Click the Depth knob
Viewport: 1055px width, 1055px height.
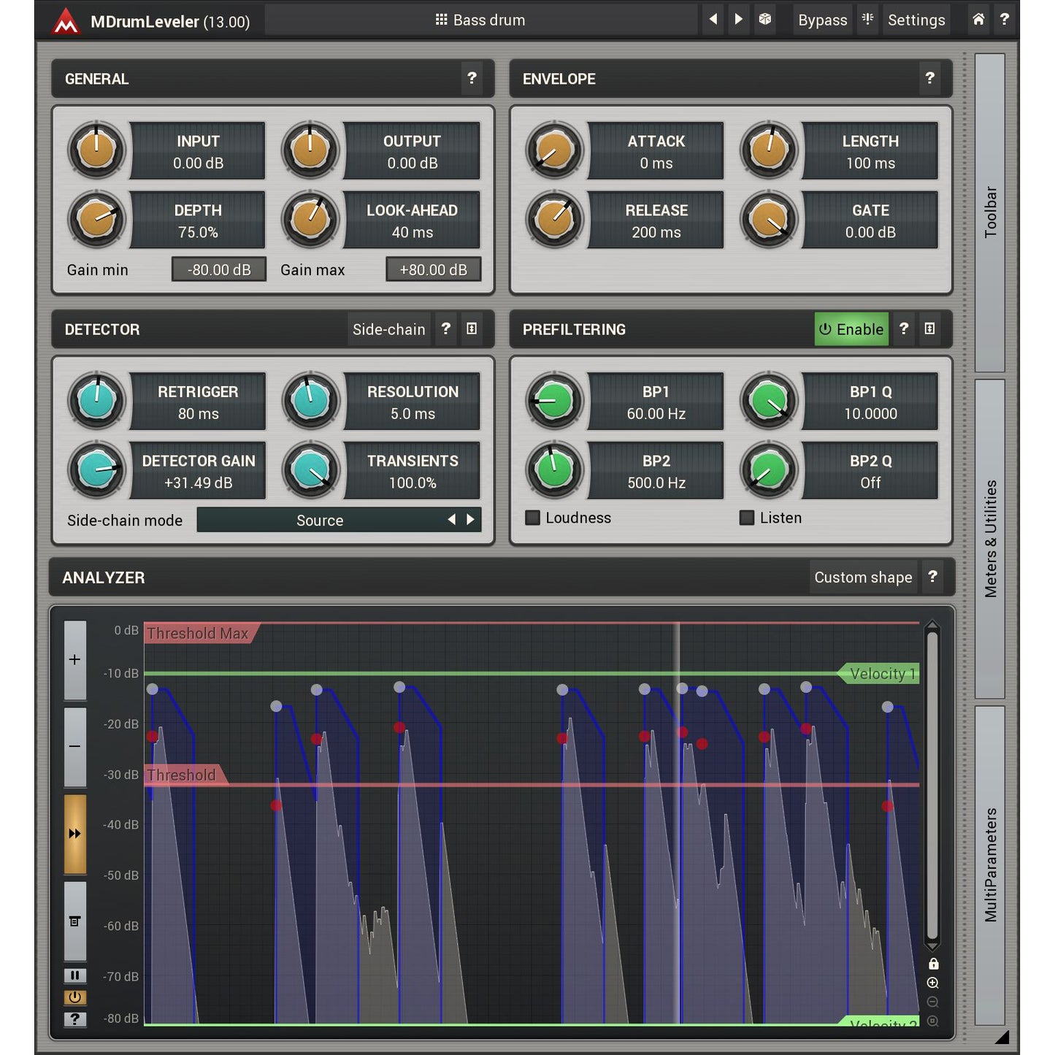(96, 220)
